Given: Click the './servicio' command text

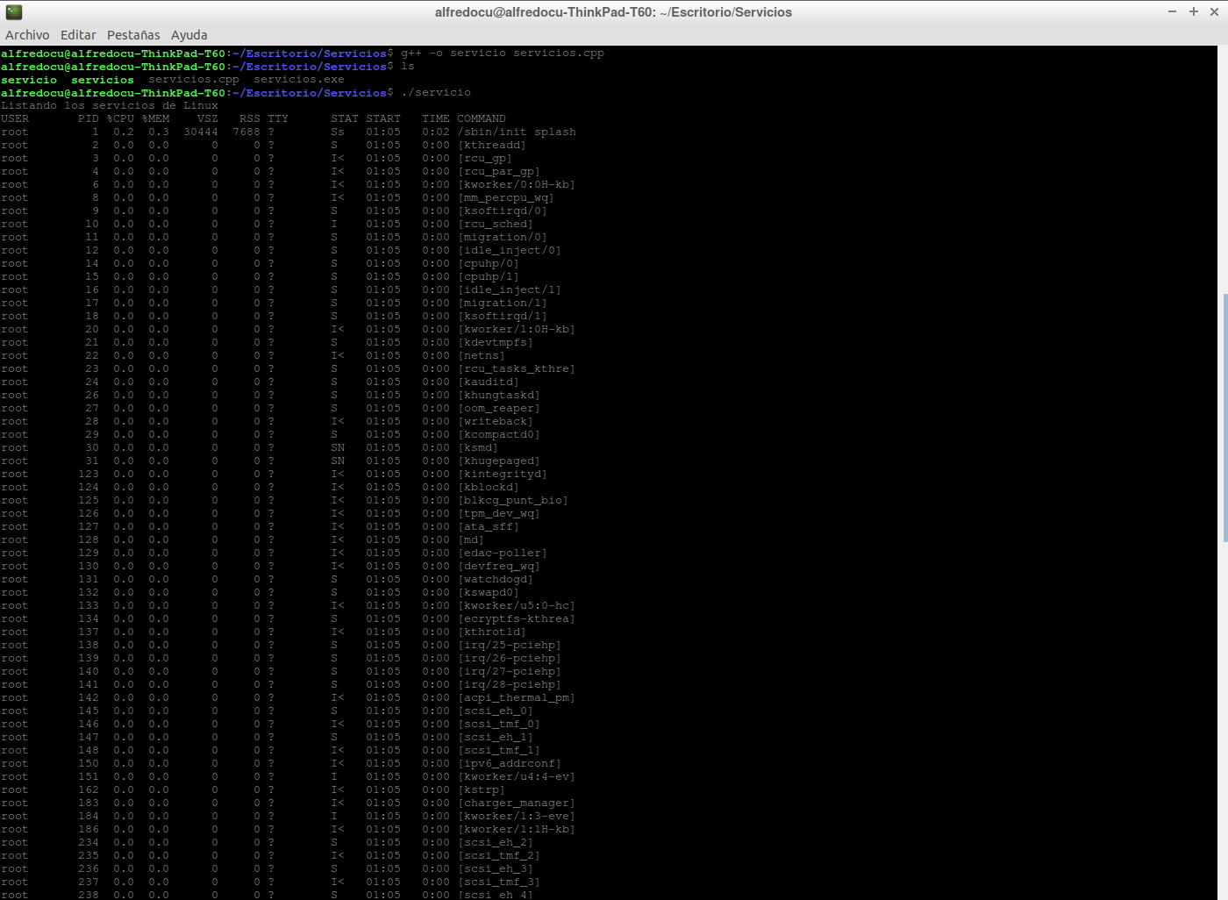Looking at the screenshot, I should coord(436,93).
